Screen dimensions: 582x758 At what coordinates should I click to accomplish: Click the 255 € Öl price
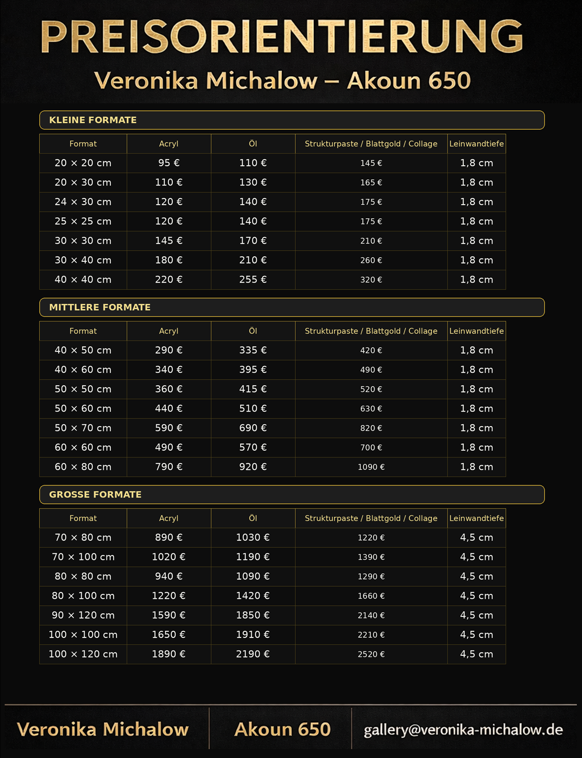point(253,280)
